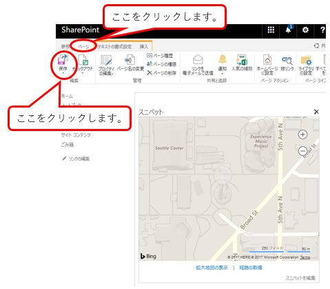Click the 通知 bell icon in ribbon
Viewport: 330px width, 289px height.
[x=223, y=60]
